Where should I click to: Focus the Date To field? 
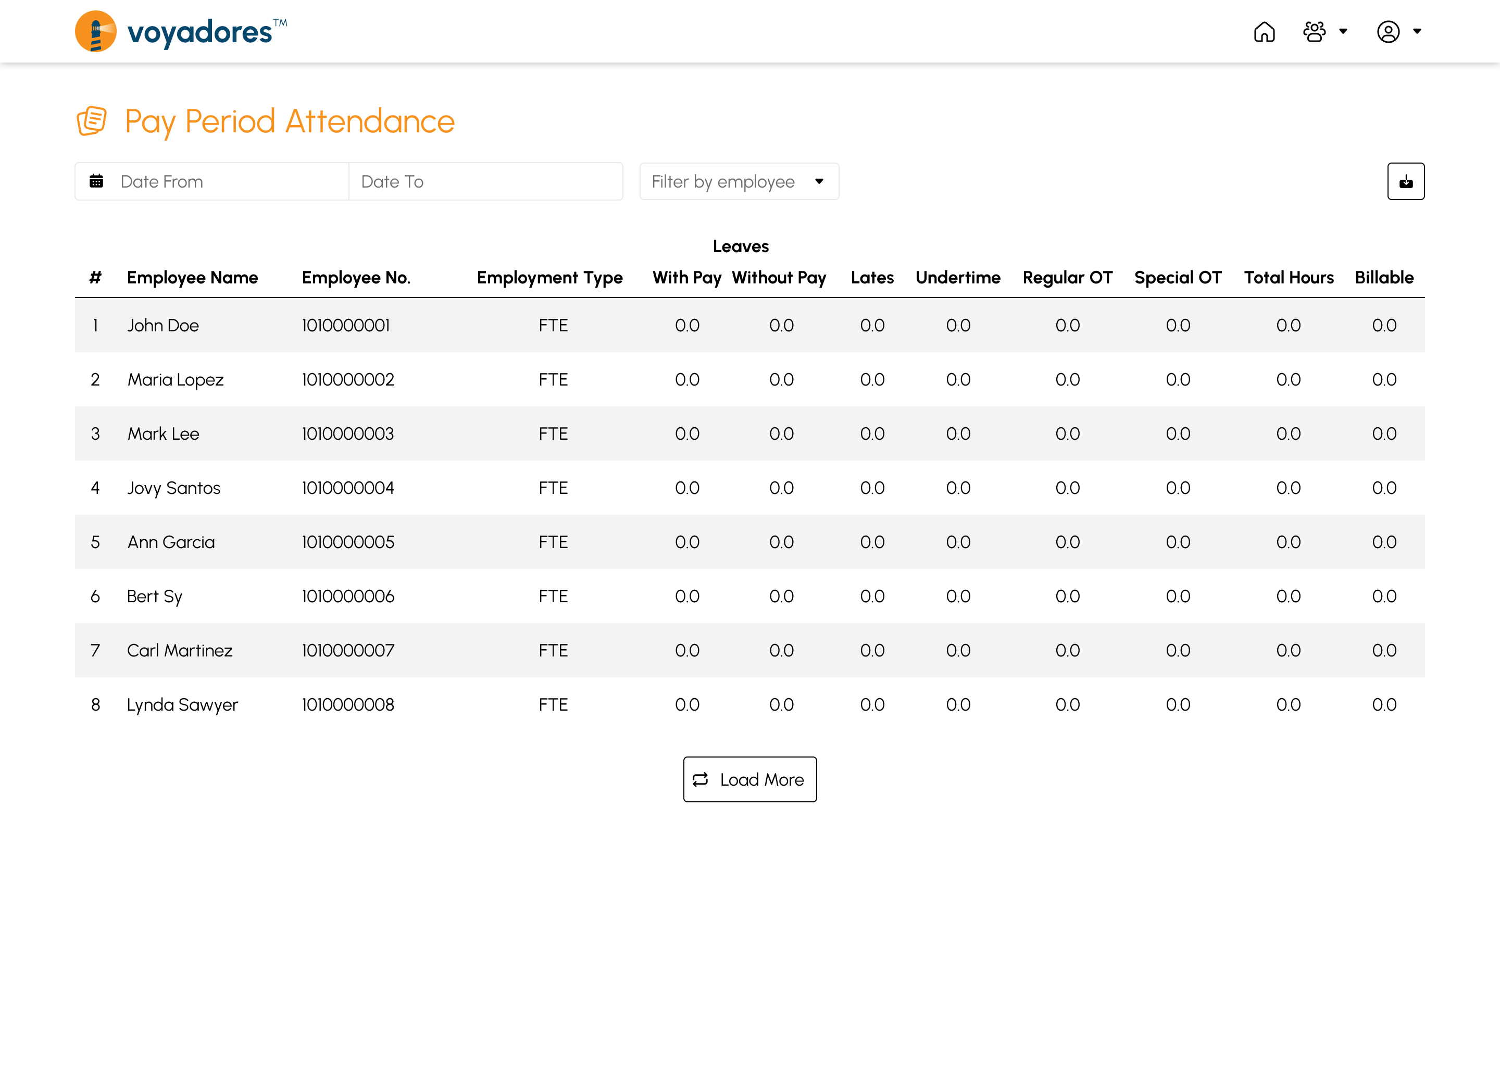click(x=485, y=181)
